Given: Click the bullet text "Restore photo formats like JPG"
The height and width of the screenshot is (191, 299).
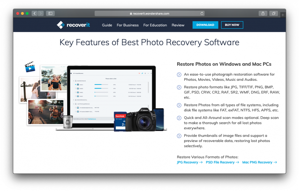Looking at the screenshot, I should (232, 92).
